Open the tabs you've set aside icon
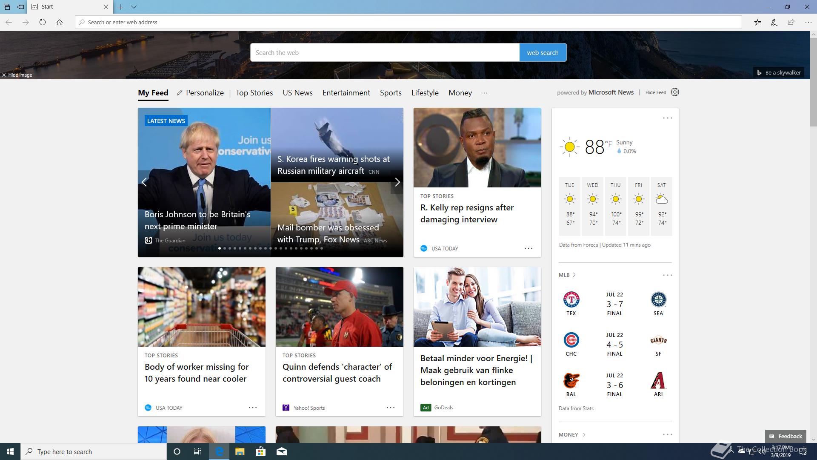Image resolution: width=817 pixels, height=460 pixels. pos(7,7)
